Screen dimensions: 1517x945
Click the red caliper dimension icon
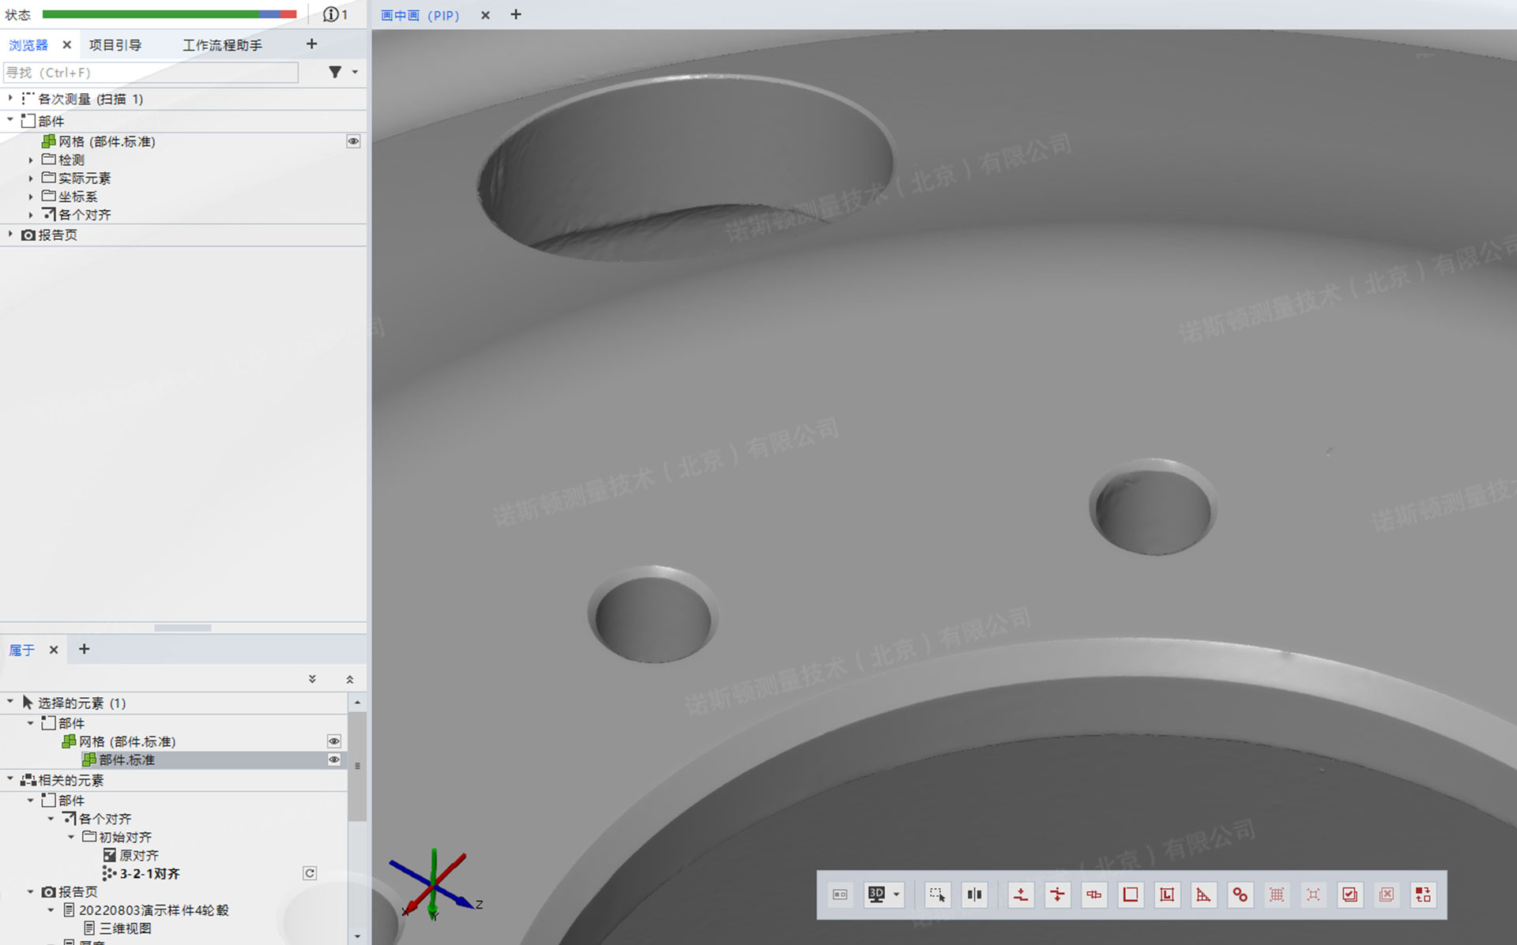(x=1094, y=894)
